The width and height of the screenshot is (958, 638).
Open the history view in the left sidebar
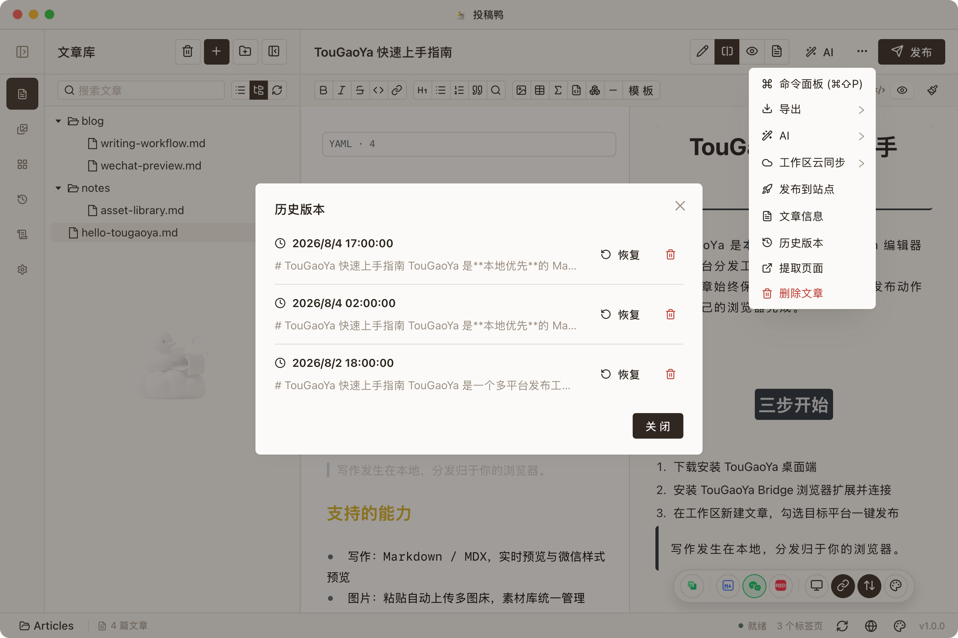[x=22, y=199]
